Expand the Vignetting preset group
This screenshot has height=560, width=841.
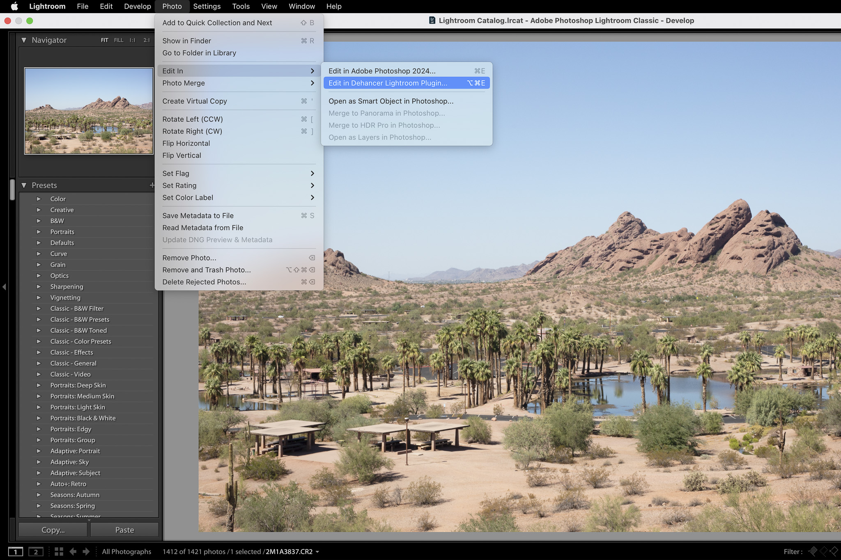[x=39, y=297]
